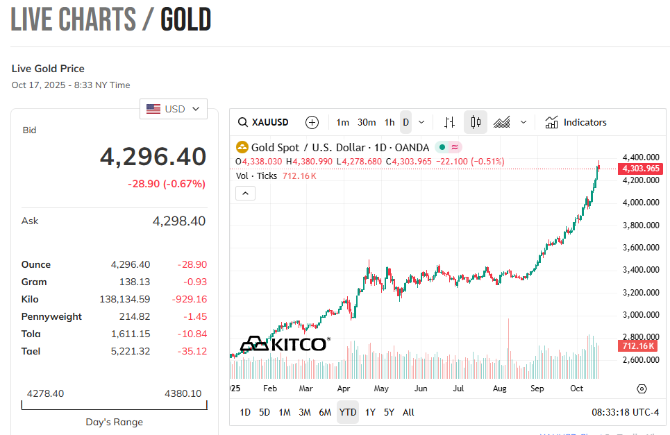Expand the chart style dropdown arrow
Viewport: 670px width, 435px height.
(x=524, y=123)
